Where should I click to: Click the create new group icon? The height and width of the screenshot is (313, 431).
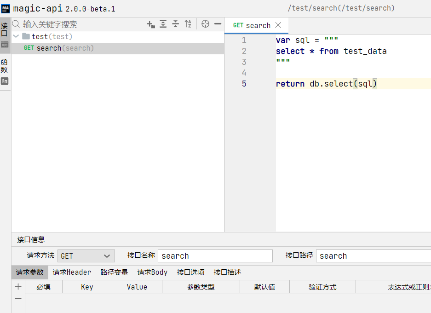151,24
